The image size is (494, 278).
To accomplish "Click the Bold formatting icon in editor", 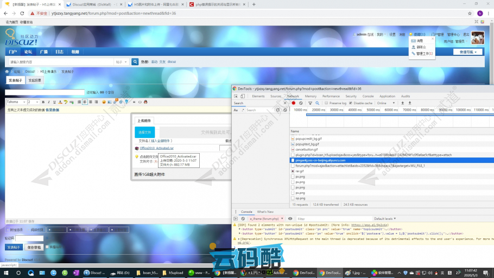I will click(43, 102).
